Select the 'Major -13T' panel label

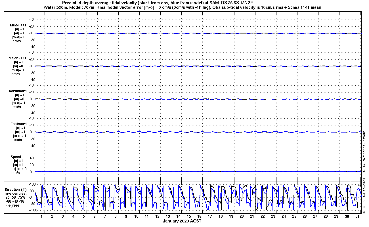(18, 58)
